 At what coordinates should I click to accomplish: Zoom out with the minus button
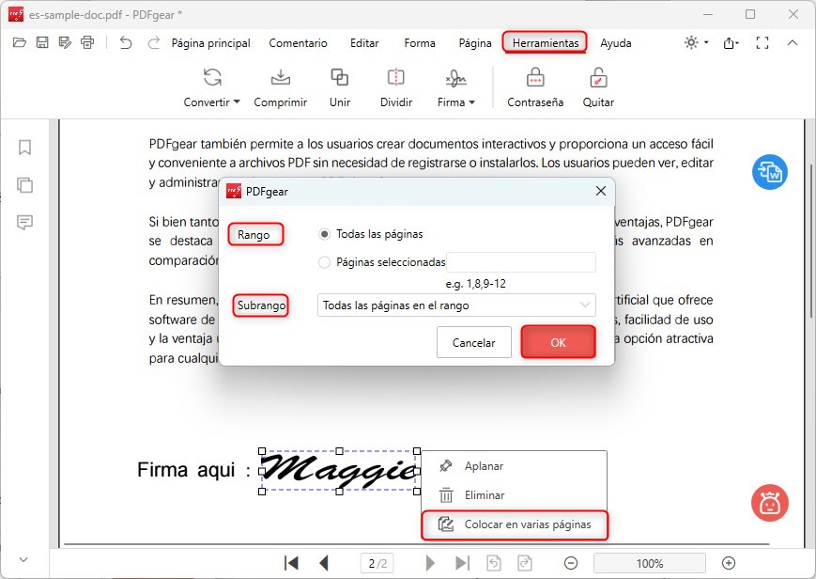coord(571,563)
